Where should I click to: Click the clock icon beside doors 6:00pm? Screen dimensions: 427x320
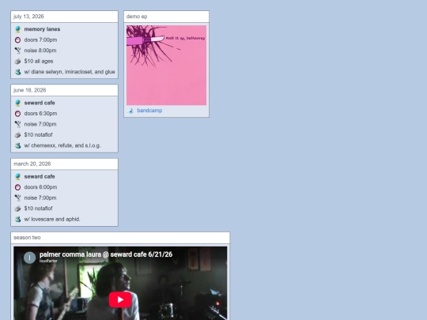[17, 187]
